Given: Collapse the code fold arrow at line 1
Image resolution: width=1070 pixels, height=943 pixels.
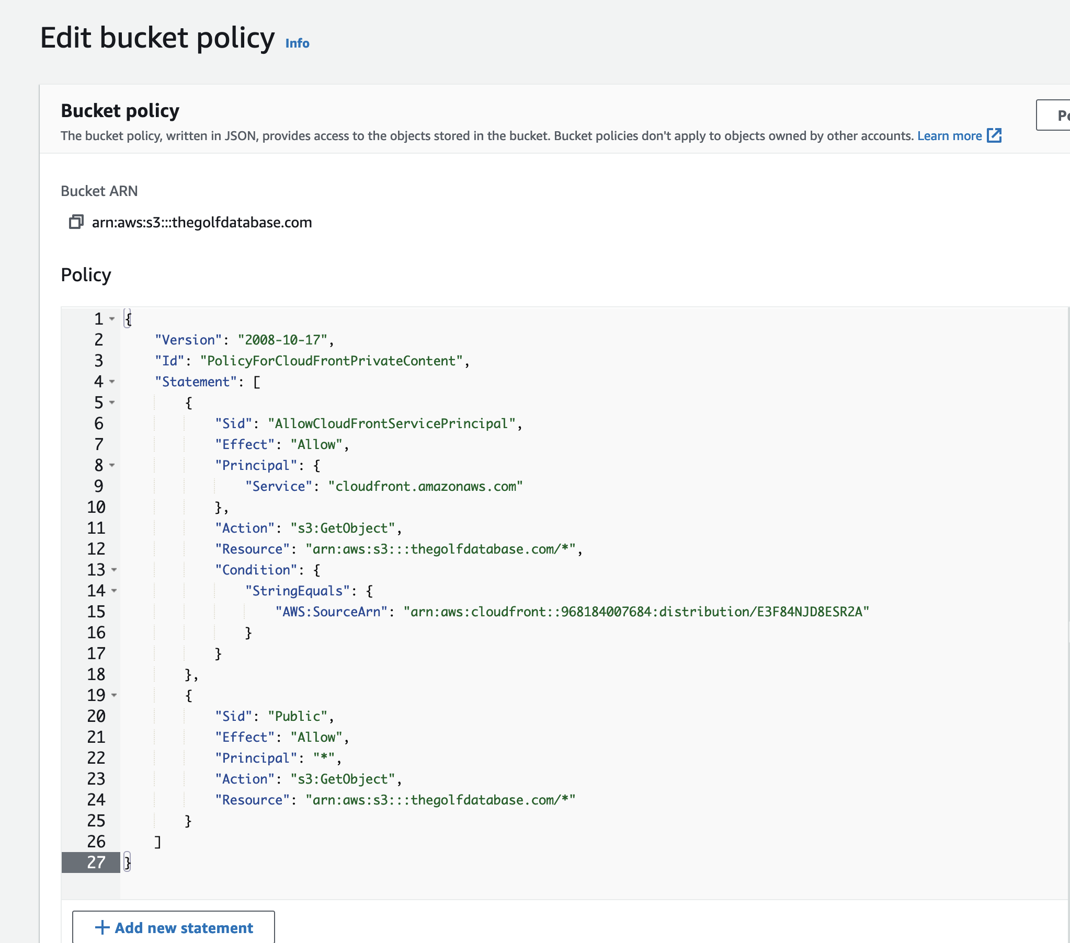Looking at the screenshot, I should [112, 319].
